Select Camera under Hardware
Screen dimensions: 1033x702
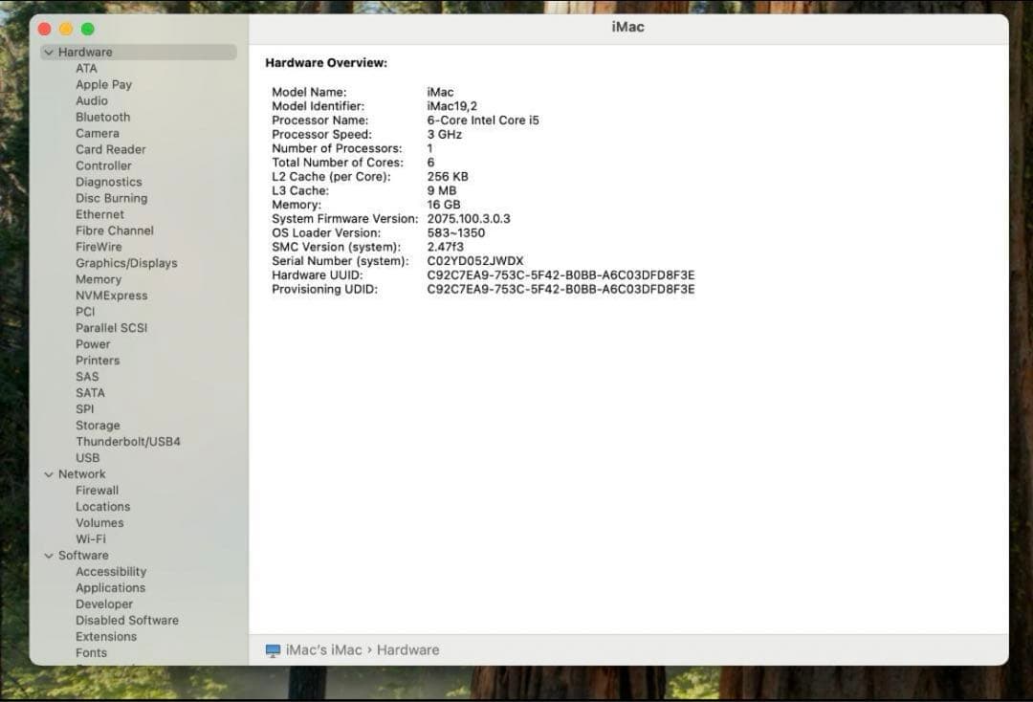point(97,133)
